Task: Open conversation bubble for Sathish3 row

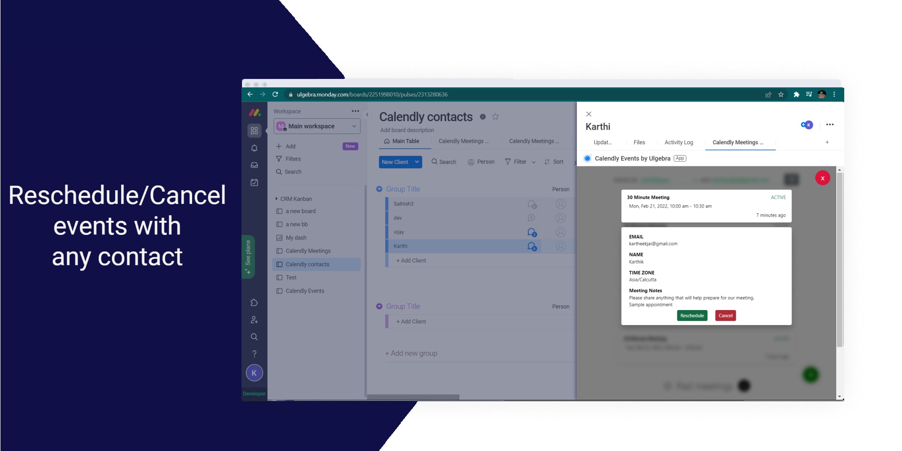Action: pyautogui.click(x=532, y=204)
